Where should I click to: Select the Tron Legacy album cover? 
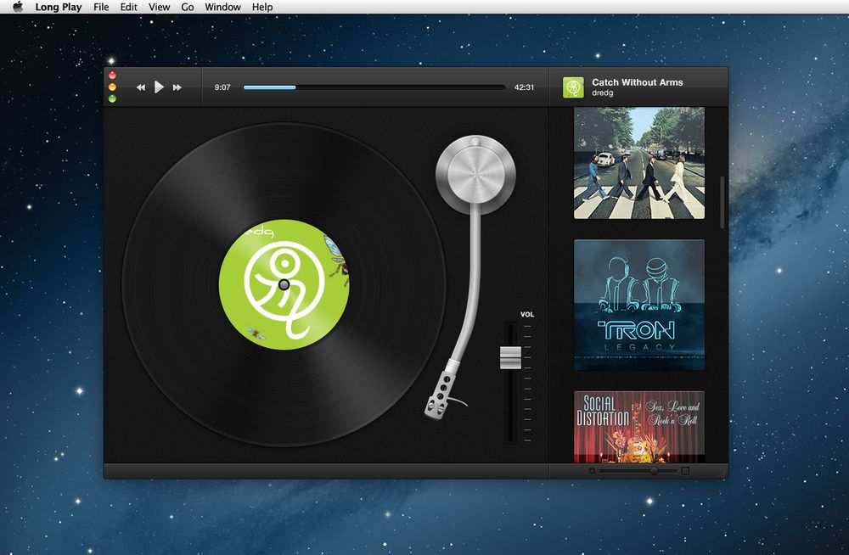tap(638, 305)
